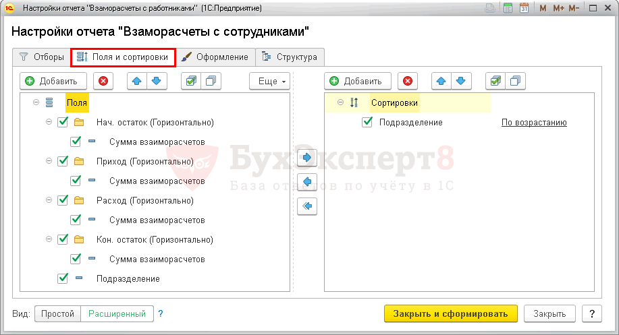Viewport: 619px width, 335px height.
Task: Go to the Структура tab
Action: pos(290,57)
